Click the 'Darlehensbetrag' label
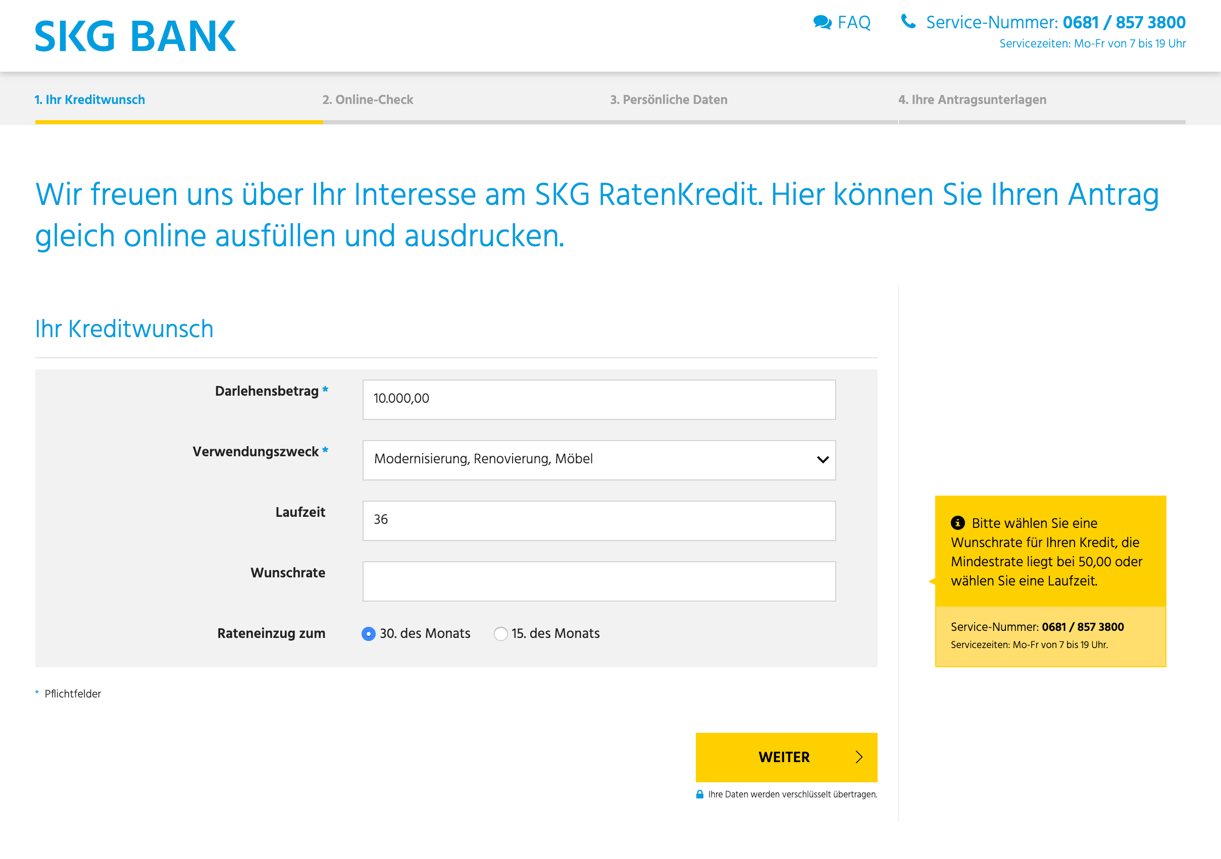This screenshot has width=1221, height=859. [267, 391]
